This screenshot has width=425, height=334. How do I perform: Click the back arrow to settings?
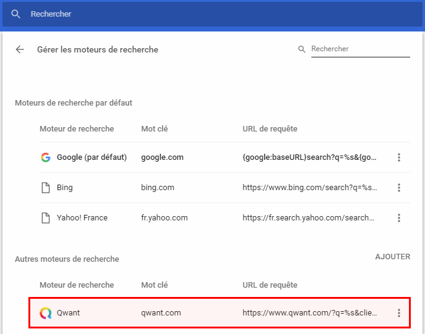(x=20, y=49)
